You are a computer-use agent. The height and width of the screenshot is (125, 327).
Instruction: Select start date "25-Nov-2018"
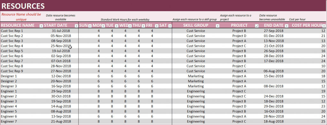click(61, 46)
